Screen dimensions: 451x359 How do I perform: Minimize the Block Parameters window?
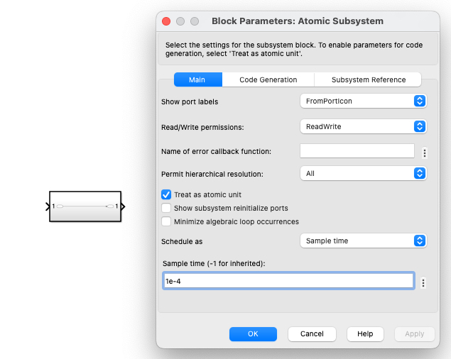pos(180,21)
